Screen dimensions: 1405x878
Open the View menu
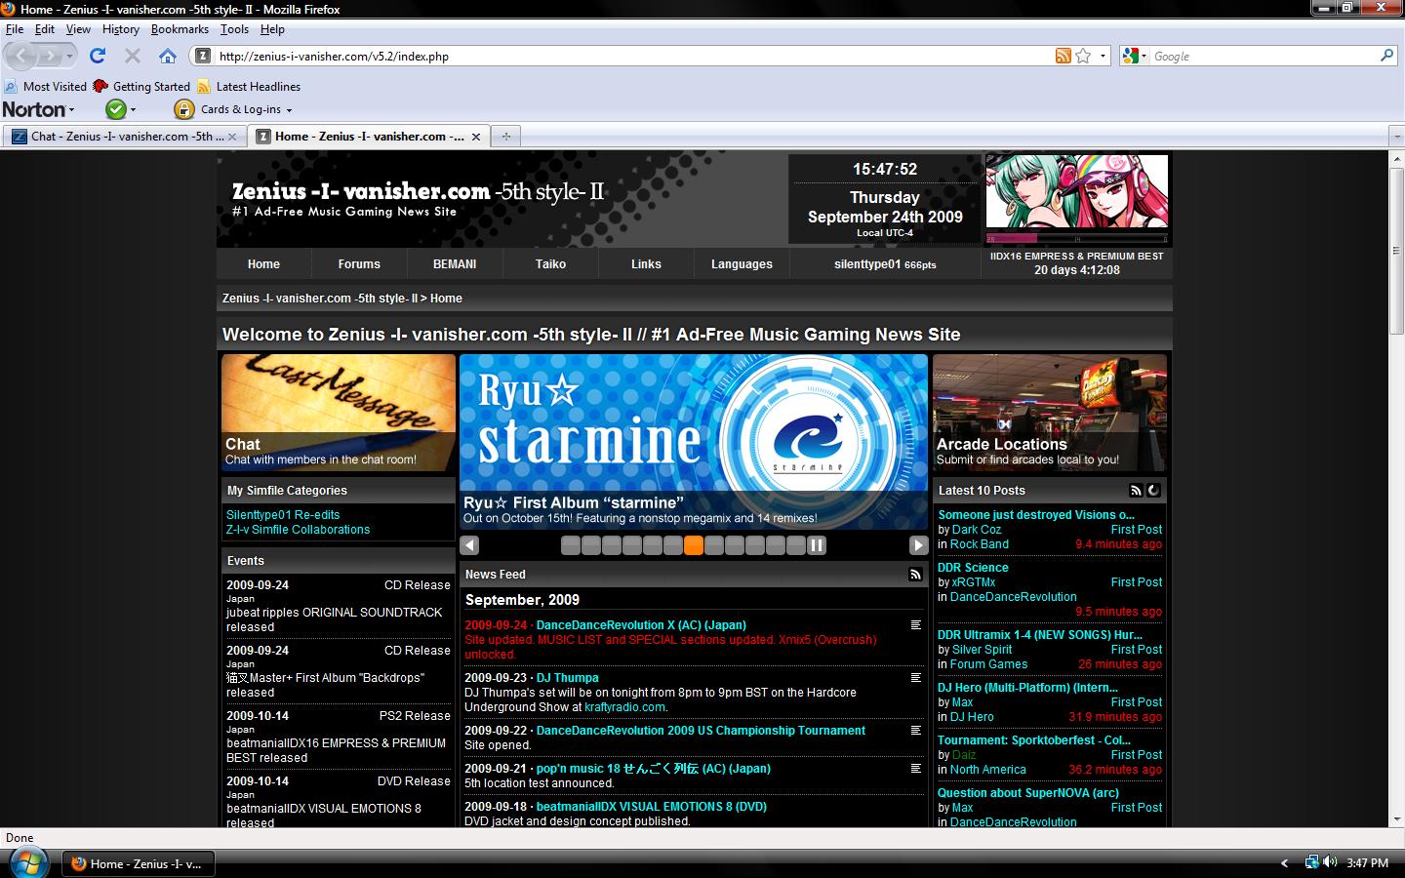coord(78,29)
